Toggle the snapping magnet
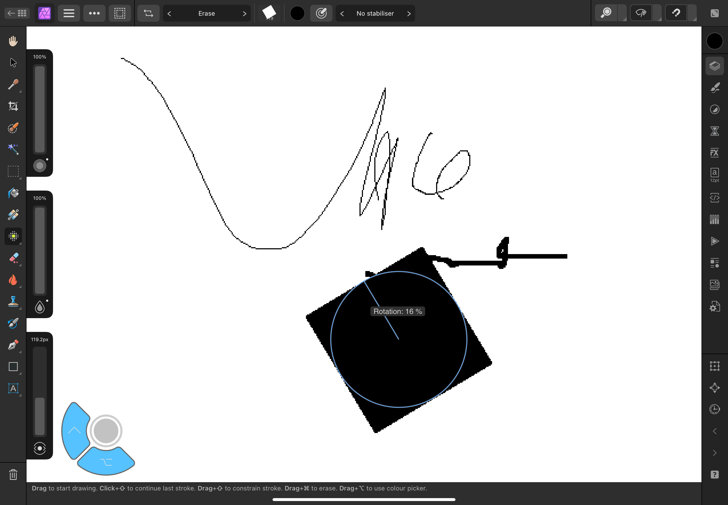This screenshot has height=505, width=728. pyautogui.click(x=676, y=13)
